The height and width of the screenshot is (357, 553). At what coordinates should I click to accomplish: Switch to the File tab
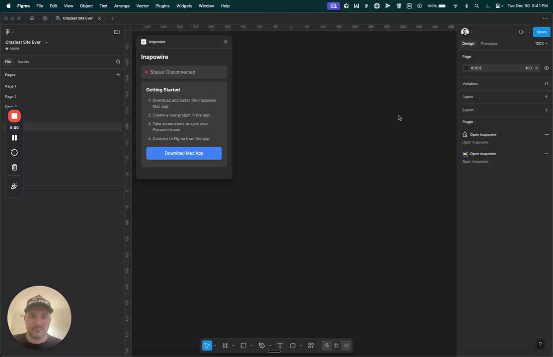click(8, 61)
